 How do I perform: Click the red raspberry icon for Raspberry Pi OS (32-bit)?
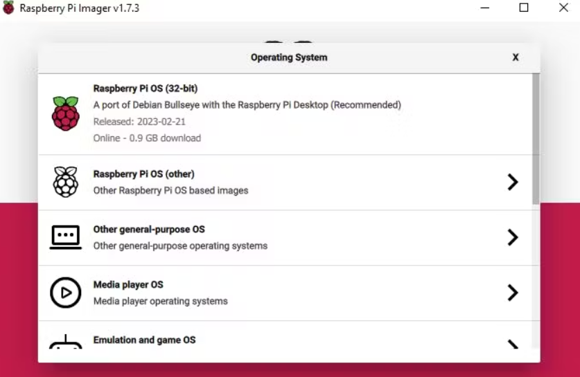point(66,113)
